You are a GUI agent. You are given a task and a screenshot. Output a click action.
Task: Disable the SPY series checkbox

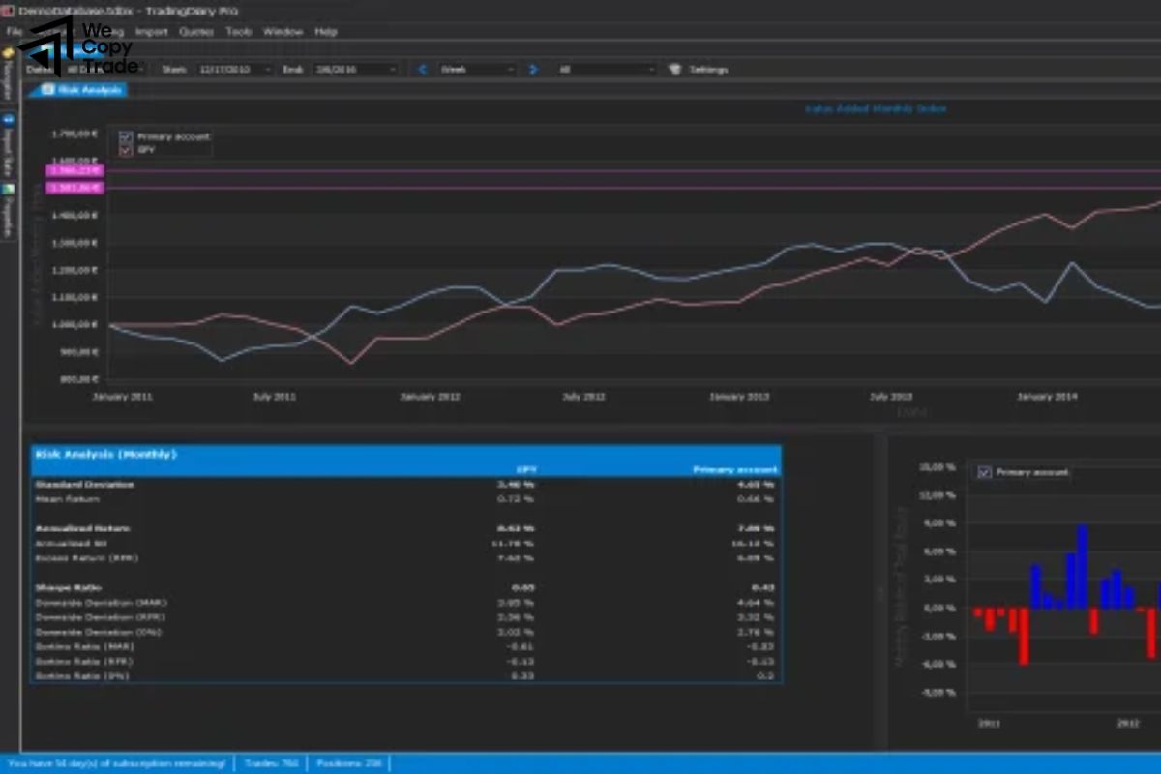tap(124, 151)
